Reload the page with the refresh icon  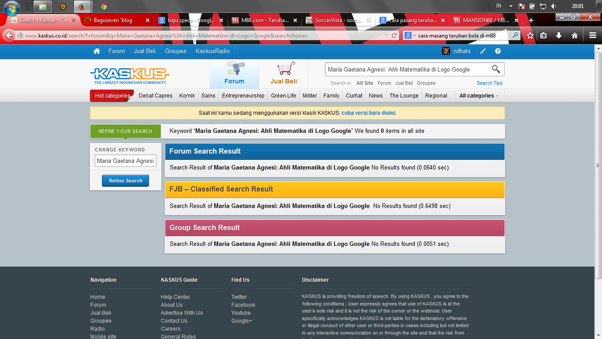(394, 35)
